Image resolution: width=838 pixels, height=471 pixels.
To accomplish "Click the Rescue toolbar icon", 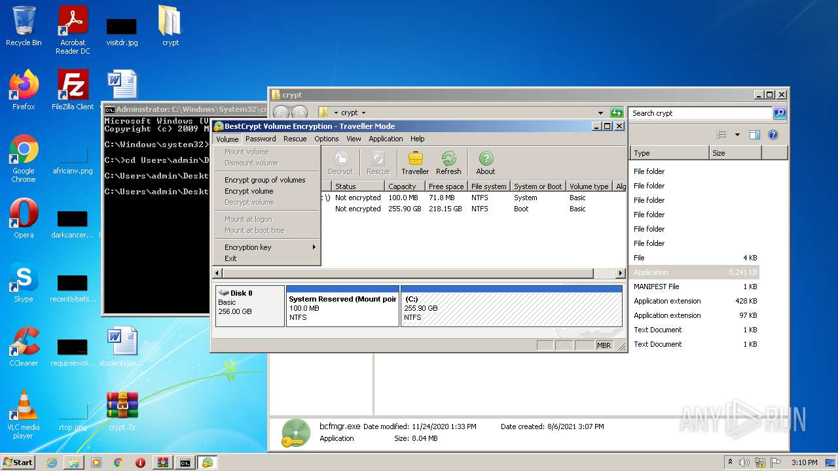I will 378,163.
